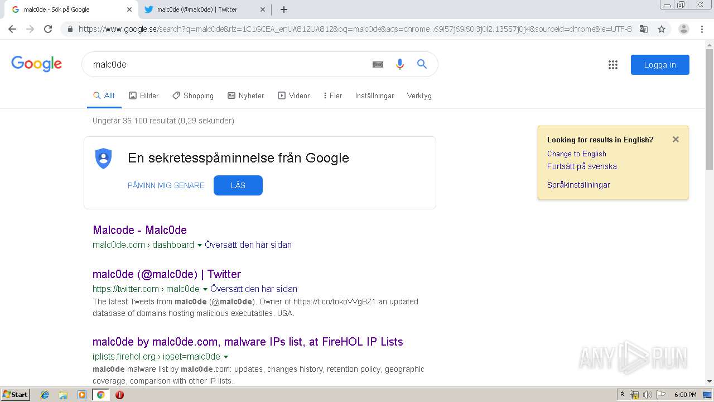Expand dropdown arrow next to twitter.com malc0de
The height and width of the screenshot is (402, 714).
(205, 289)
